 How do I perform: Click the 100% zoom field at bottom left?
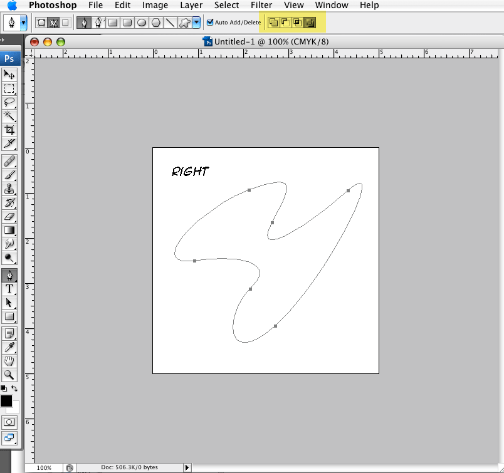45,467
